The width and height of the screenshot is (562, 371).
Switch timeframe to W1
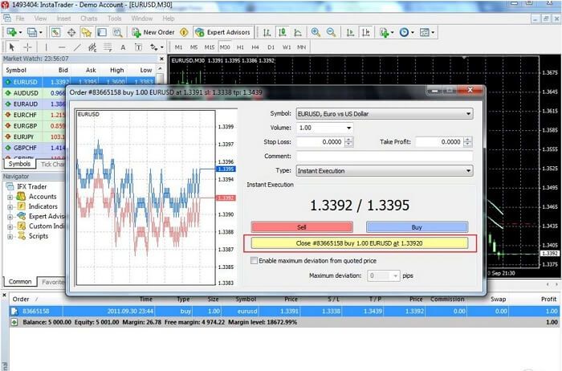pyautogui.click(x=287, y=47)
